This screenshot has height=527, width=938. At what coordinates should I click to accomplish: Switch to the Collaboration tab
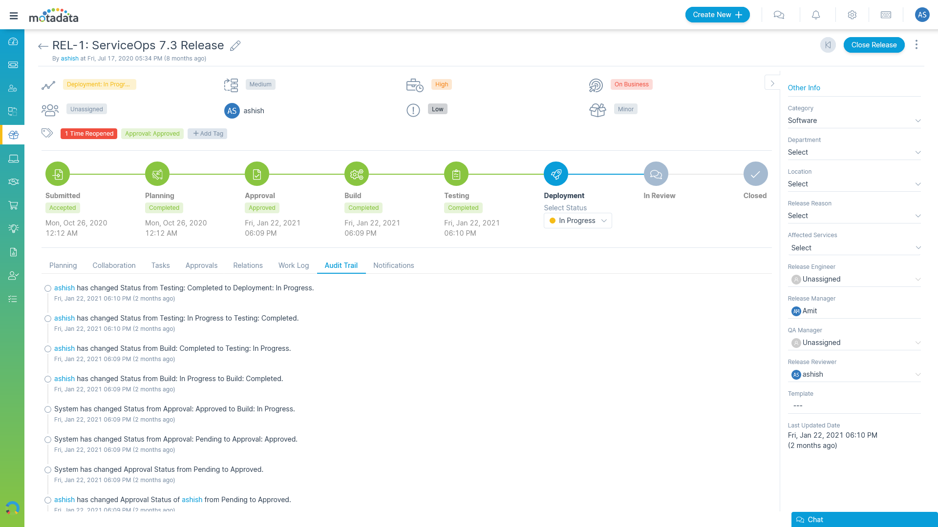[114, 265]
